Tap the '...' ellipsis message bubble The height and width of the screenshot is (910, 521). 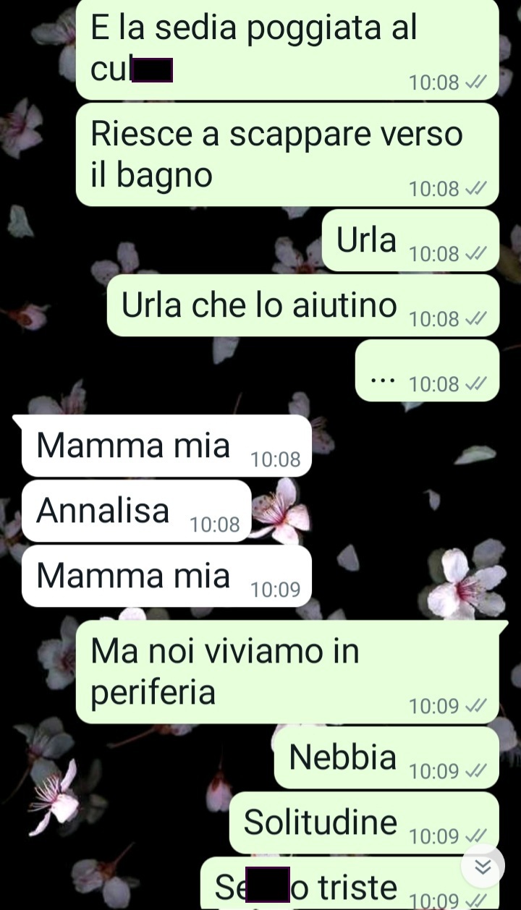(x=427, y=370)
